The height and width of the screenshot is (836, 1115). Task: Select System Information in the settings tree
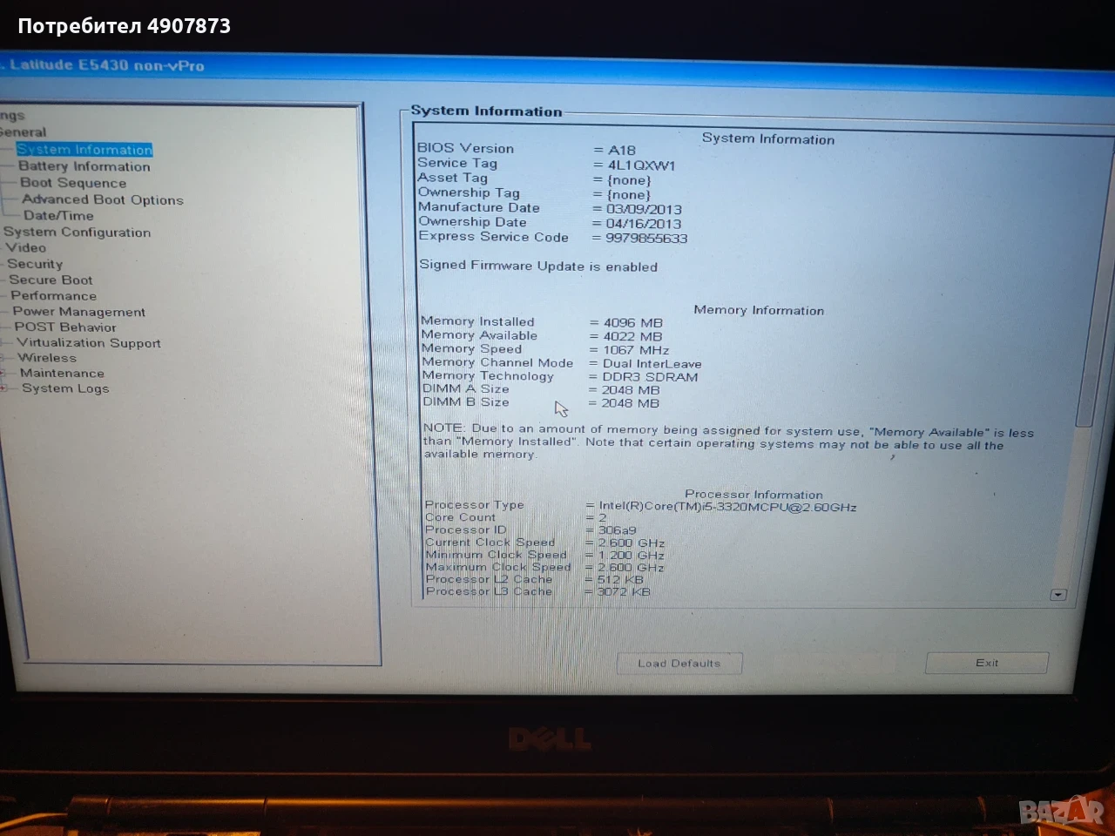[84, 150]
